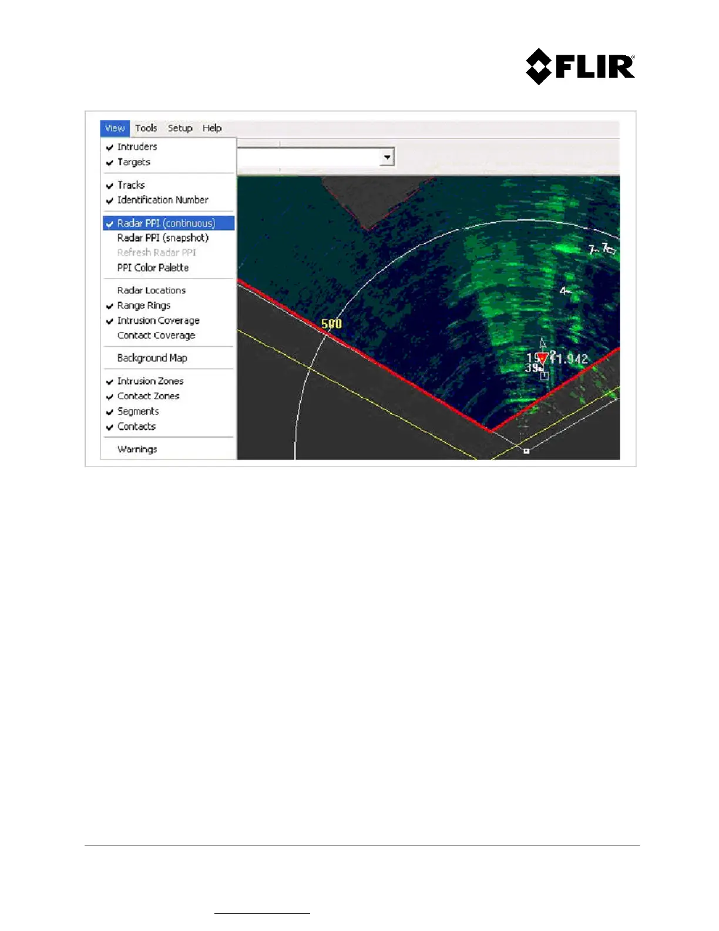
Task: Open the View menu
Action: pos(115,128)
